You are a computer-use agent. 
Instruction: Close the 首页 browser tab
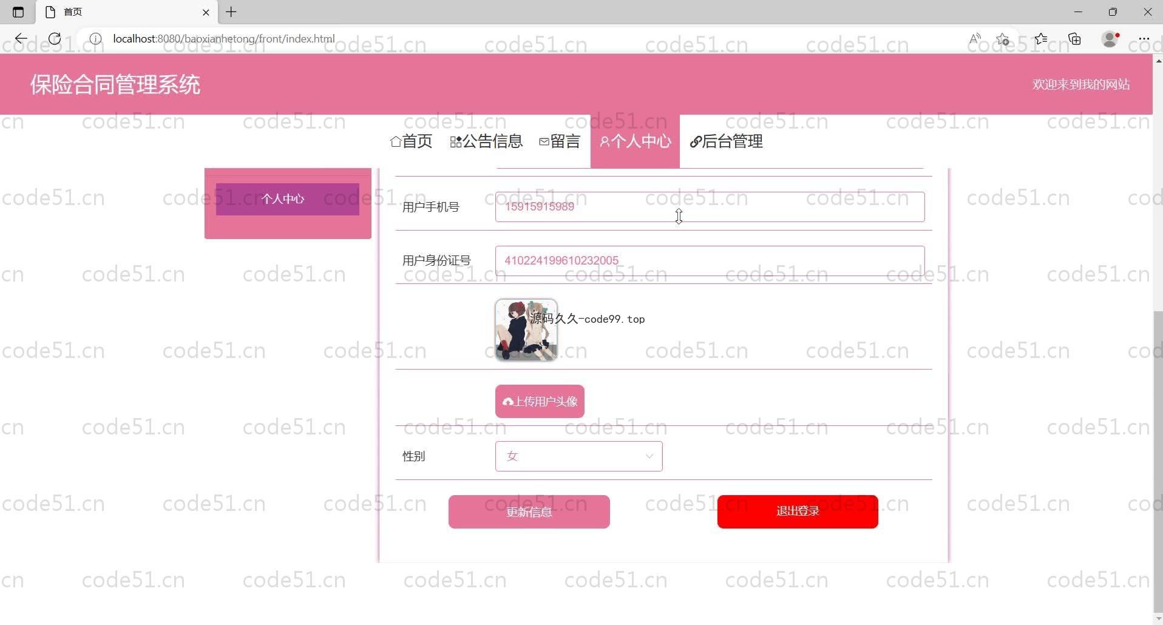tap(206, 12)
